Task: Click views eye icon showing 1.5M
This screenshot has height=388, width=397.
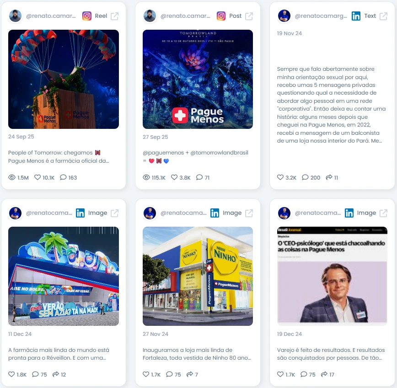Action: [x=12, y=177]
